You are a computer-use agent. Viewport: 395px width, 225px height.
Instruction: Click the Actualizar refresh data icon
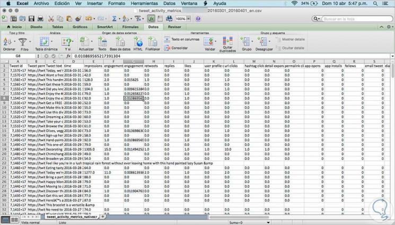point(84,41)
